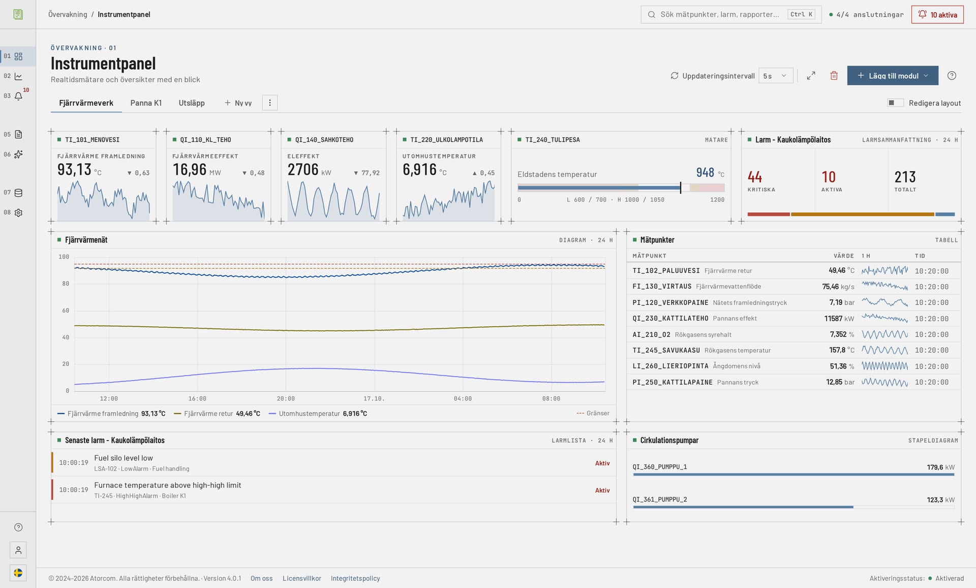This screenshot has width=976, height=588.
Task: Click Övervakning in the breadcrumb
Action: (68, 15)
